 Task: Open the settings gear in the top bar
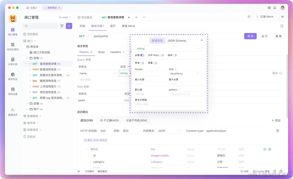pos(269,8)
